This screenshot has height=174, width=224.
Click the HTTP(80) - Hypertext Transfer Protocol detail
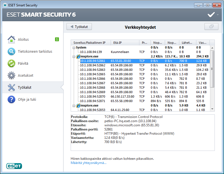point(139,134)
